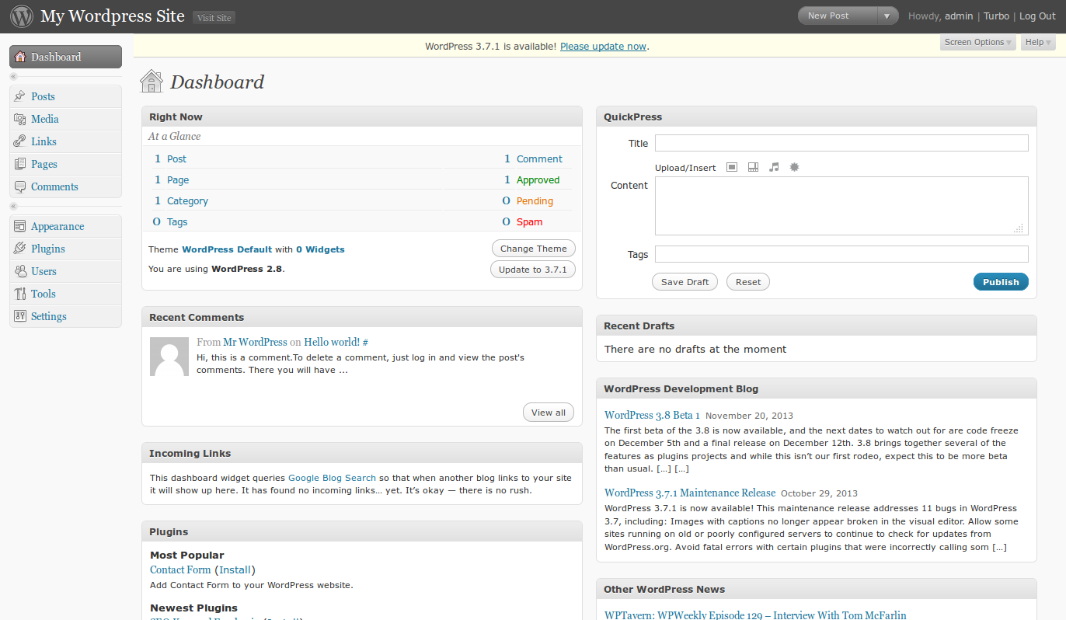Collapse the Recent Drafts box by its header
Screen dimensions: 1066x620
click(816, 326)
